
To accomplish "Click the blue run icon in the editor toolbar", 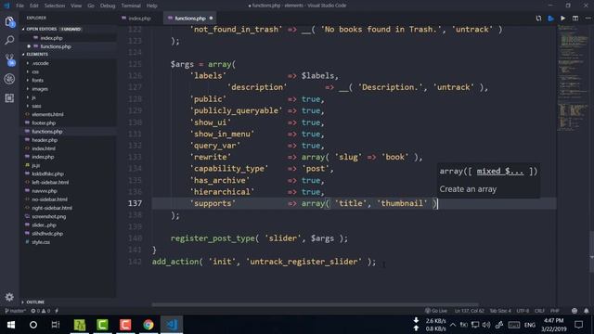I will [x=550, y=19].
